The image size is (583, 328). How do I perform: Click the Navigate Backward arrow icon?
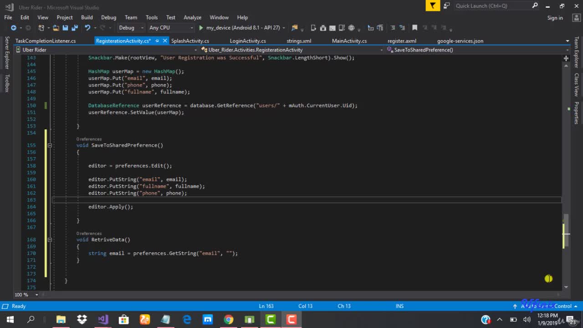(14, 28)
